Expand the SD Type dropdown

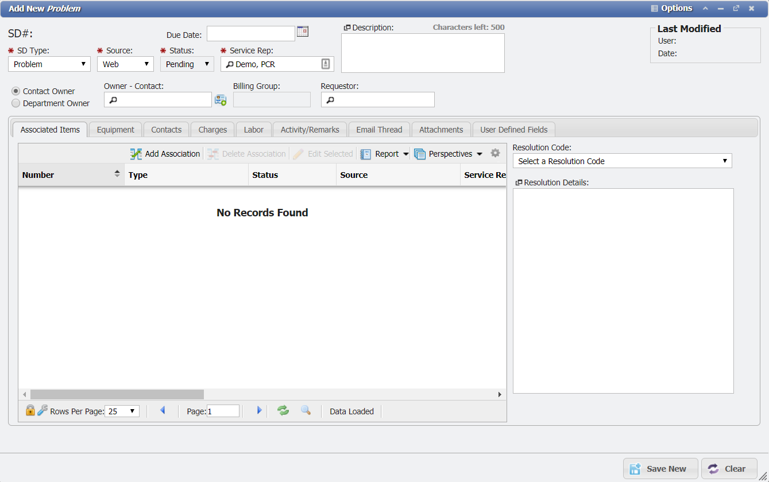(x=49, y=64)
